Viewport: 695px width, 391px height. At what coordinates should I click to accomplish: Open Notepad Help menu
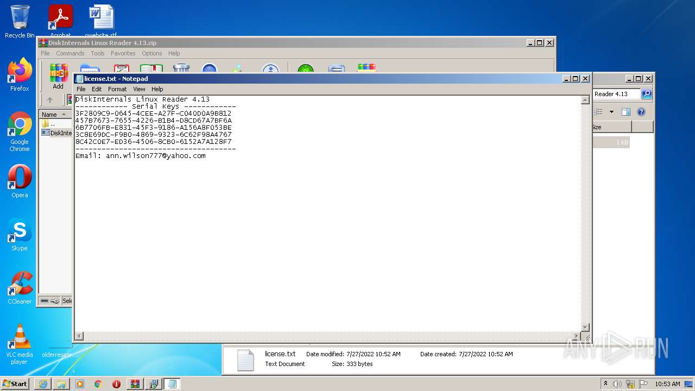pyautogui.click(x=157, y=89)
